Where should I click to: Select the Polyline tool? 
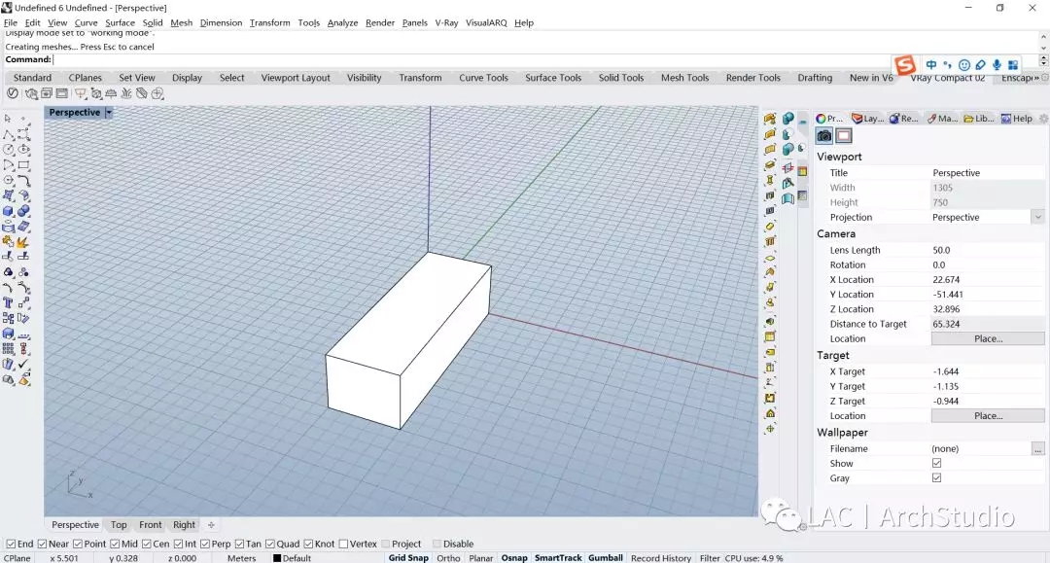8,134
